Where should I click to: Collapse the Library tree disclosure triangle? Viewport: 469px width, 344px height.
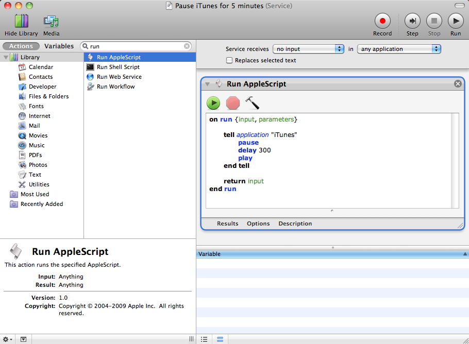coord(6,57)
